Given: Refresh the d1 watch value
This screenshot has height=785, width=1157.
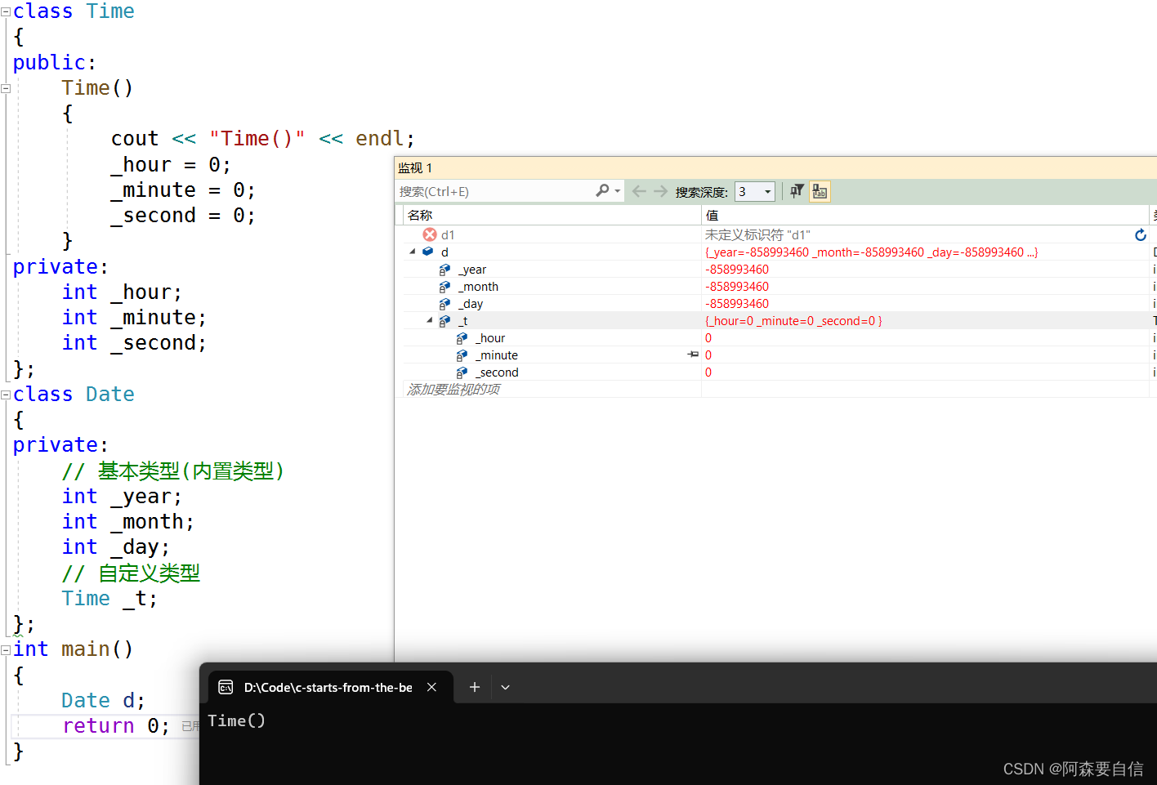Looking at the screenshot, I should pos(1141,234).
